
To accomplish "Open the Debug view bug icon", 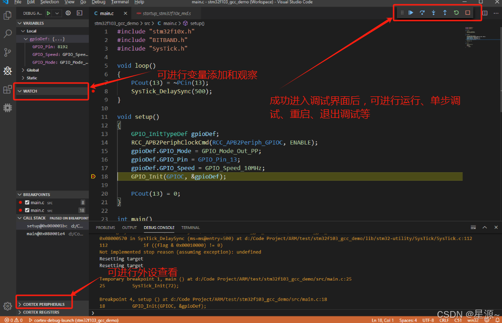I will (x=7, y=71).
